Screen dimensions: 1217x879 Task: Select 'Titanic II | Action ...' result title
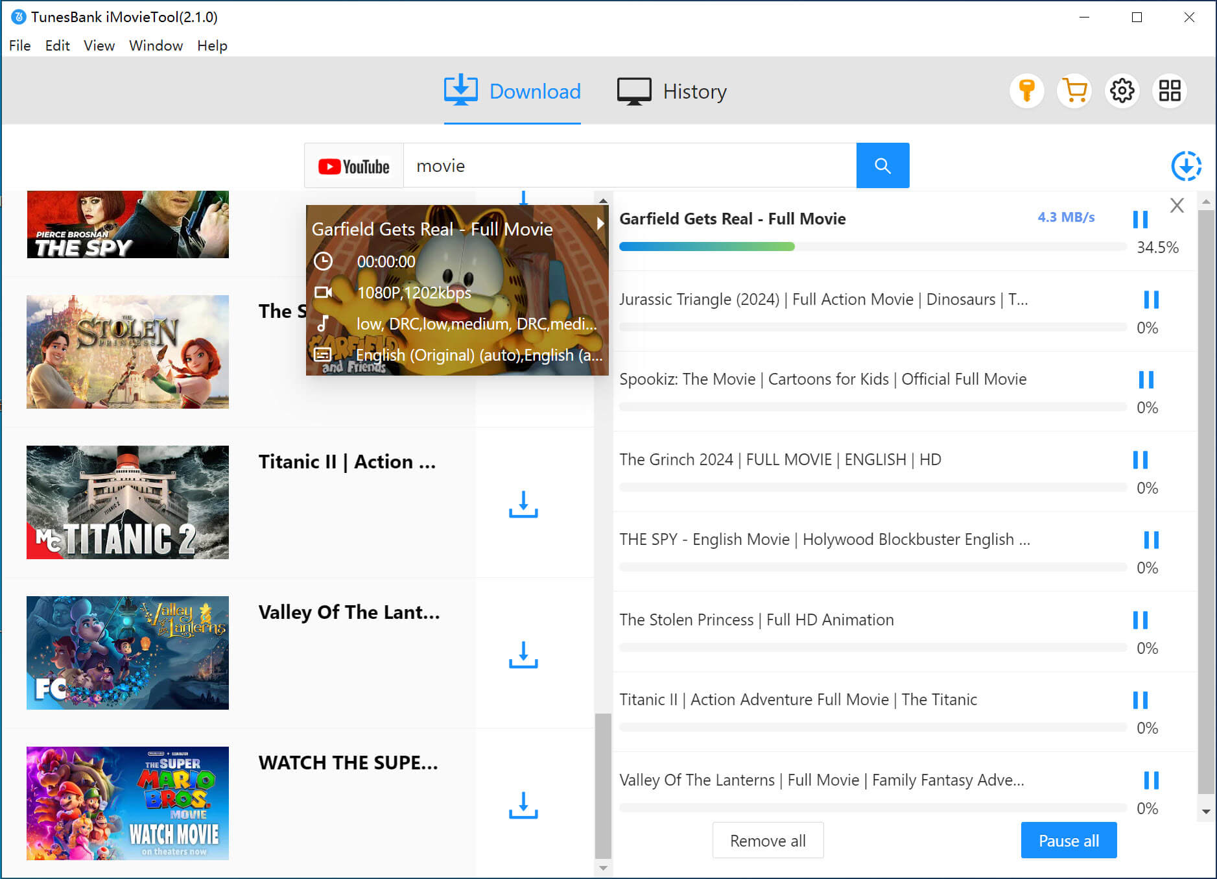point(347,462)
